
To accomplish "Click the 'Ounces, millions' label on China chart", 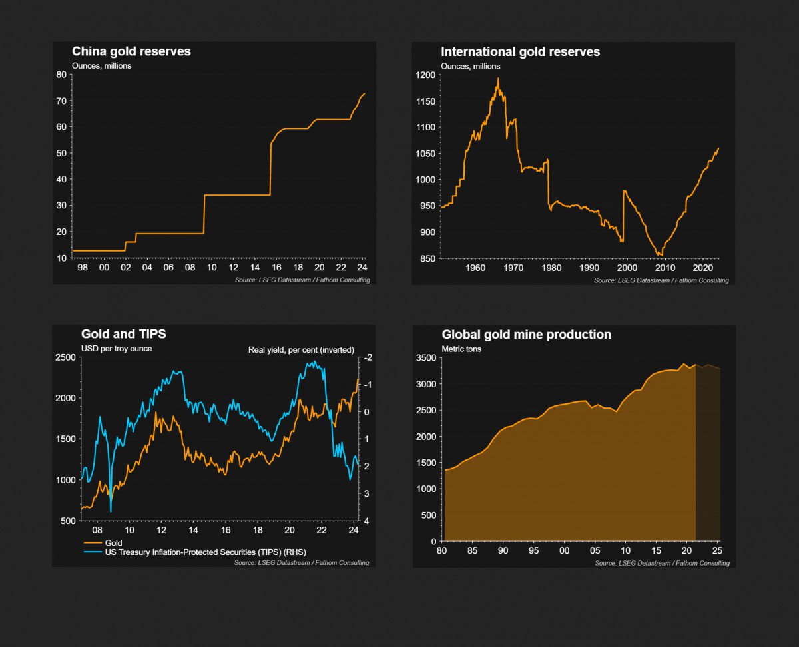I will (x=101, y=66).
